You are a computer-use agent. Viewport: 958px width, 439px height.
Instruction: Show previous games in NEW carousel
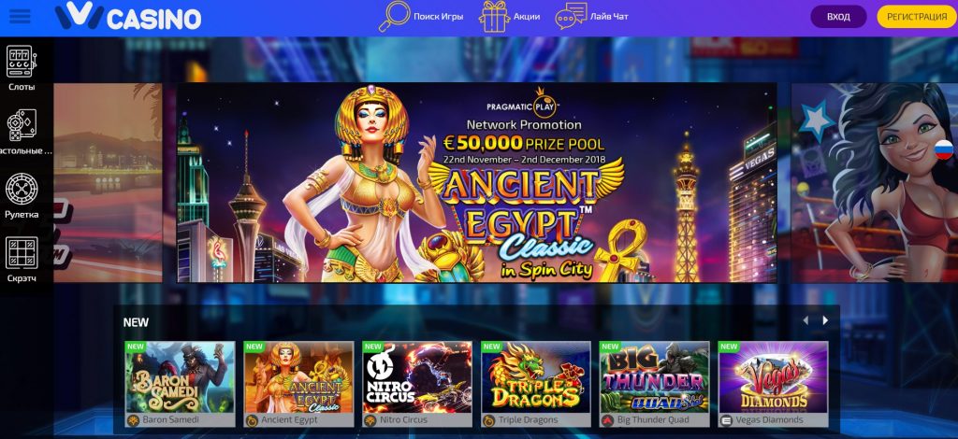coord(806,320)
